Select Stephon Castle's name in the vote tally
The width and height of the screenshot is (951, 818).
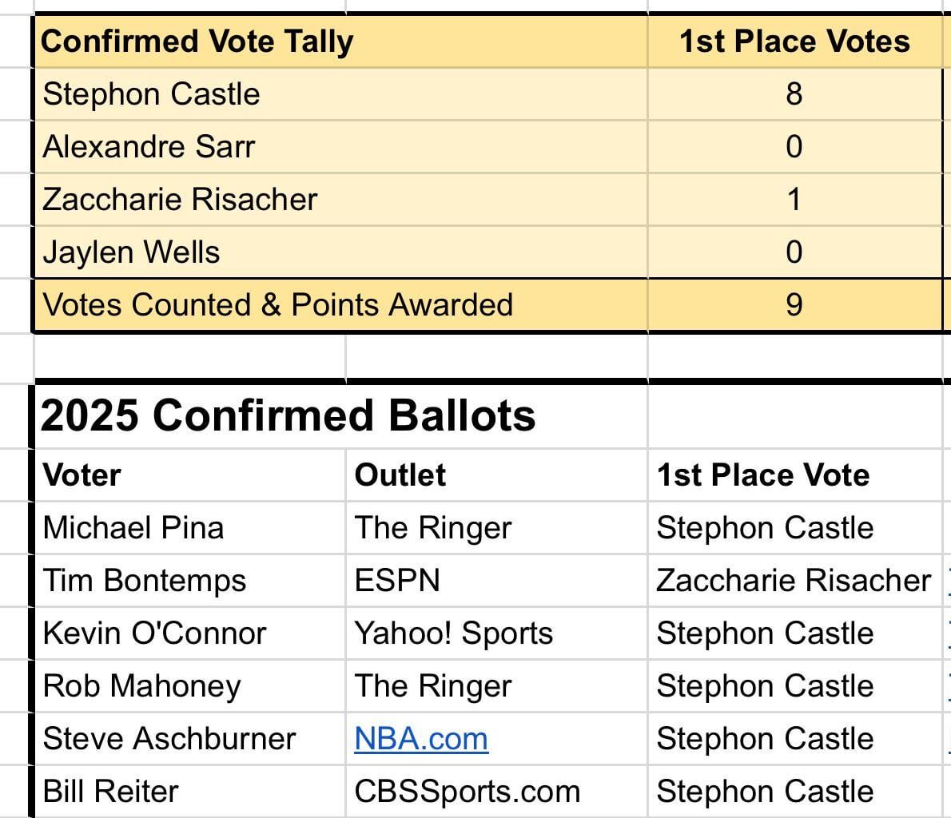coord(152,94)
